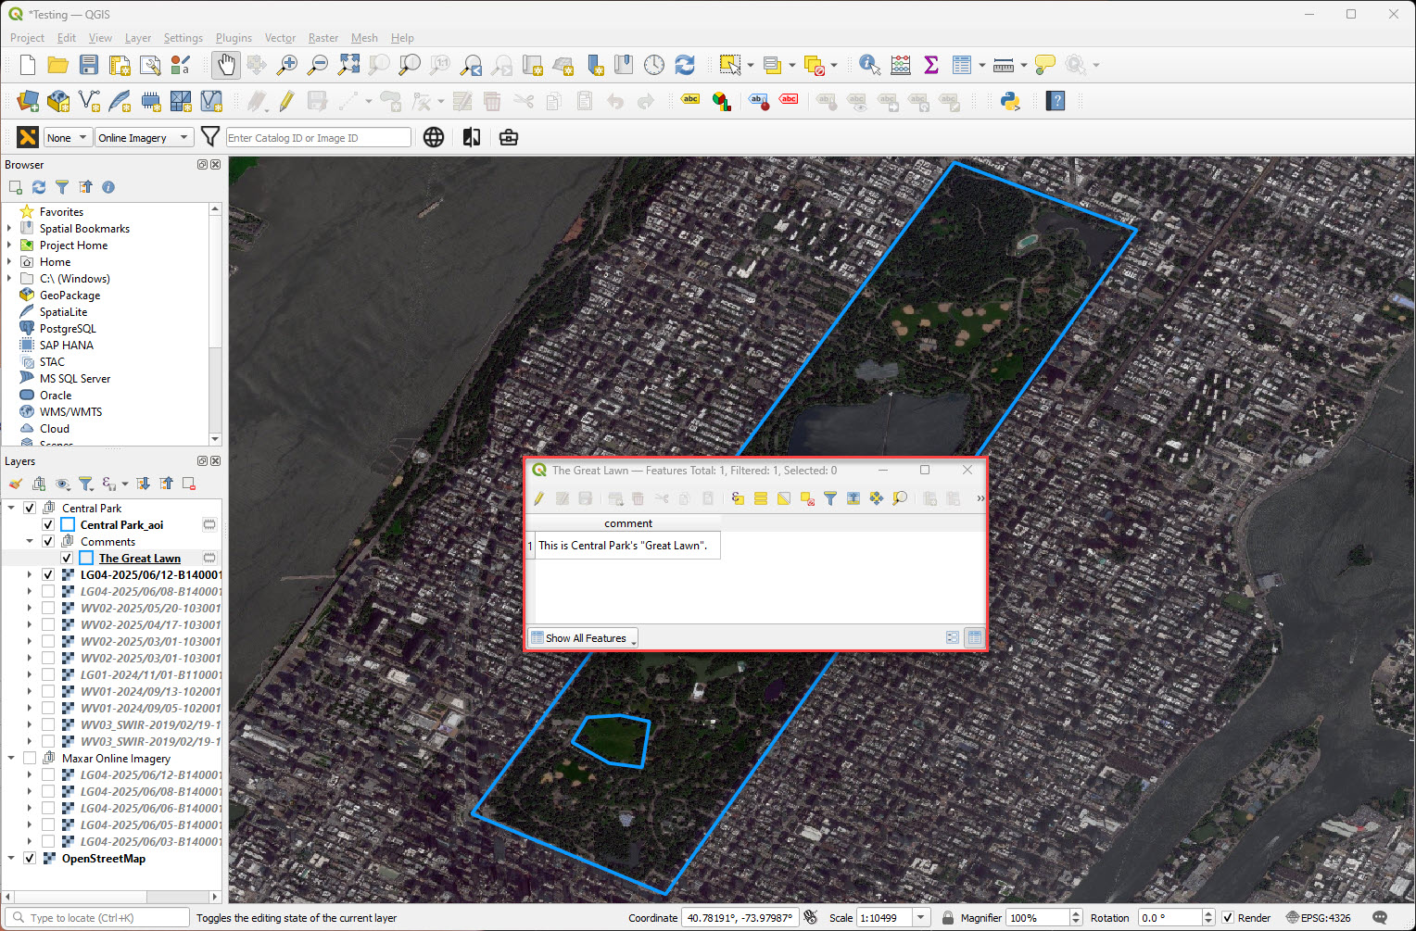
Task: Toggle Central Park_aoi layer checkbox
Action: pos(48,524)
